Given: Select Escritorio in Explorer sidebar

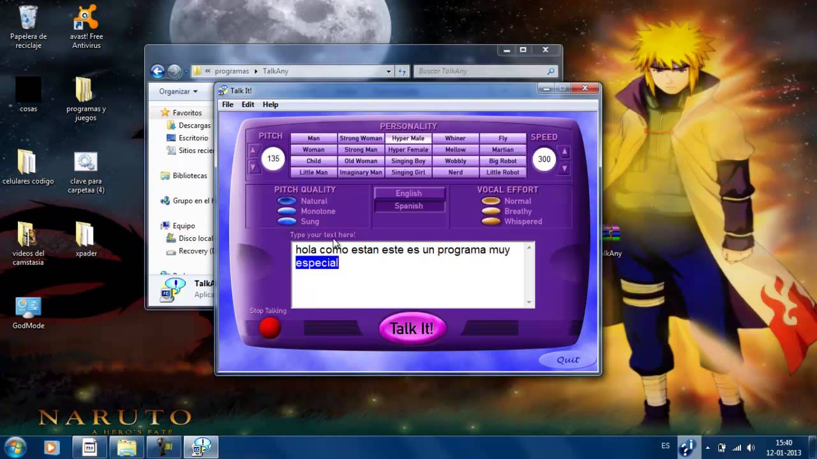Looking at the screenshot, I should coord(187,138).
